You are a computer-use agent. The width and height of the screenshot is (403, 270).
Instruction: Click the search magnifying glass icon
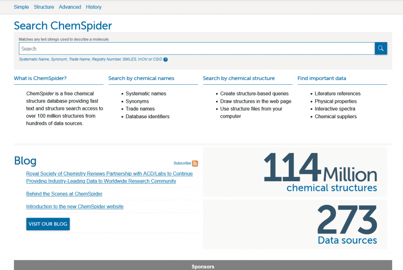coord(381,48)
